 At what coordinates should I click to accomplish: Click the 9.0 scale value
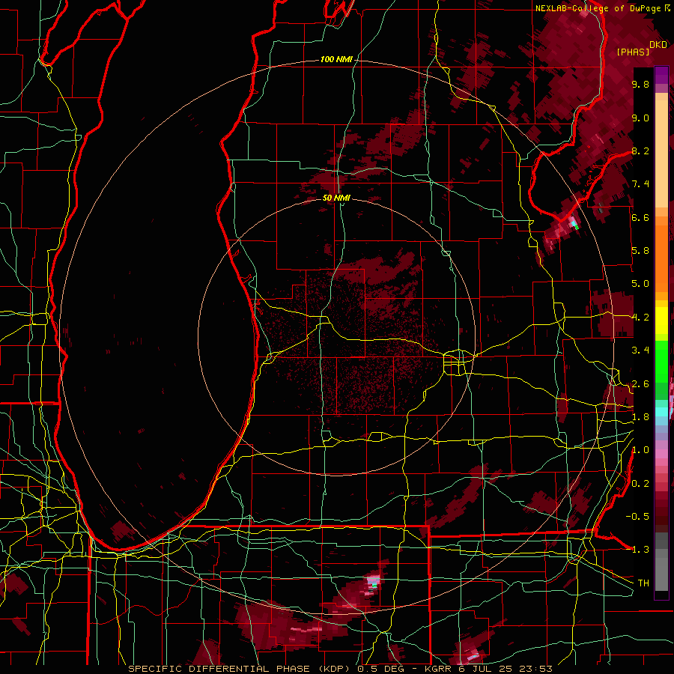640,118
